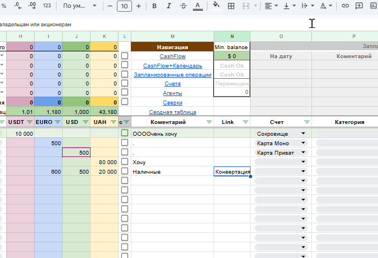Image resolution: width=378 pixels, height=258 pixels.
Task: Open the Агенты link
Action: pyautogui.click(x=173, y=93)
